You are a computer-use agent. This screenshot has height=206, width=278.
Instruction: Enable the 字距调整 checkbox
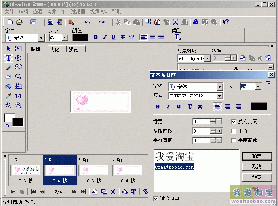[x=234, y=140]
